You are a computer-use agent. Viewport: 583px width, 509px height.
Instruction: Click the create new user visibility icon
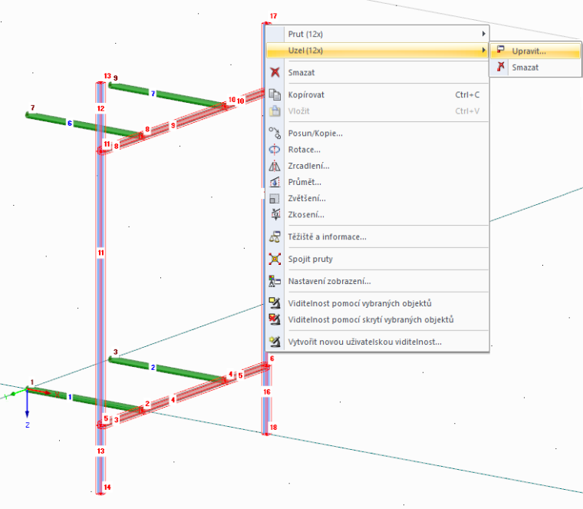275,342
